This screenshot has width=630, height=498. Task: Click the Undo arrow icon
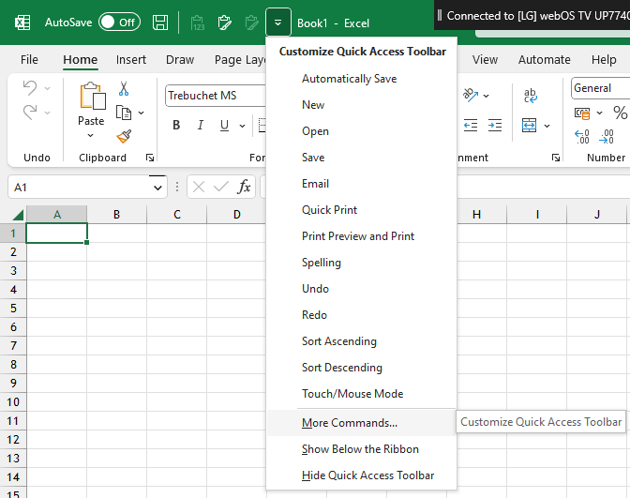point(30,87)
